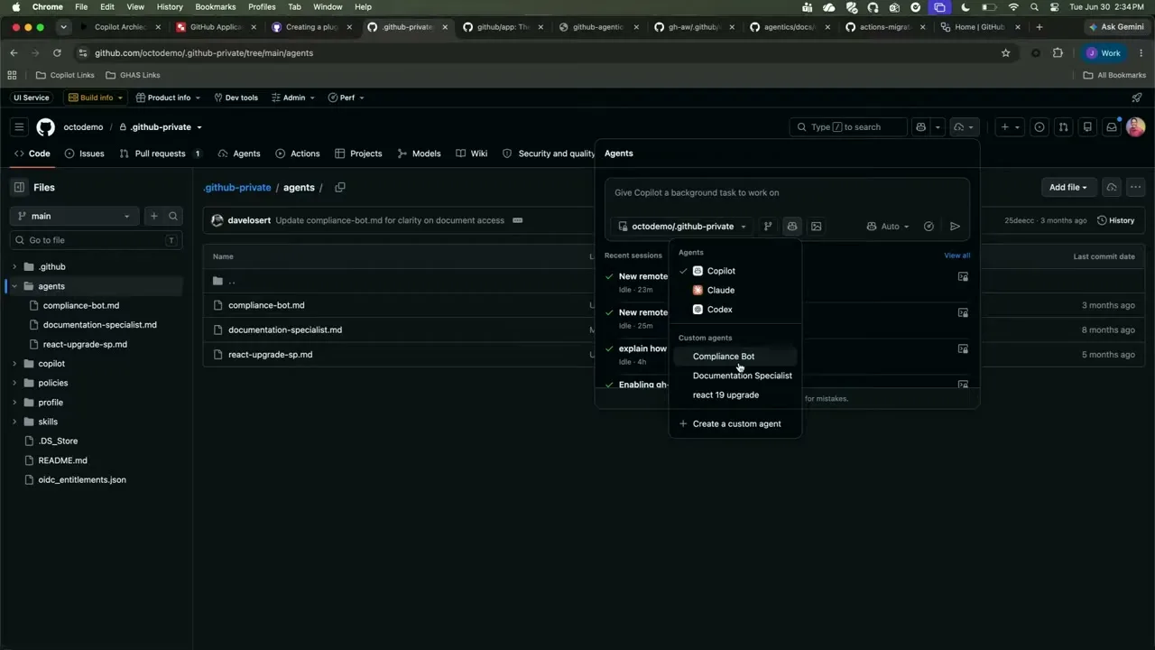The image size is (1155, 650).
Task: Click the agents cloud icon beside Add file
Action: click(1112, 188)
